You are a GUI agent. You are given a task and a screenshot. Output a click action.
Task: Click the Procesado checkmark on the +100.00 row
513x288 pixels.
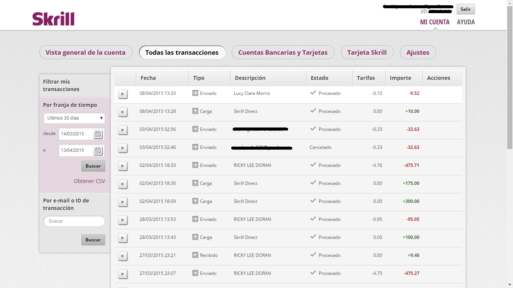pos(313,237)
